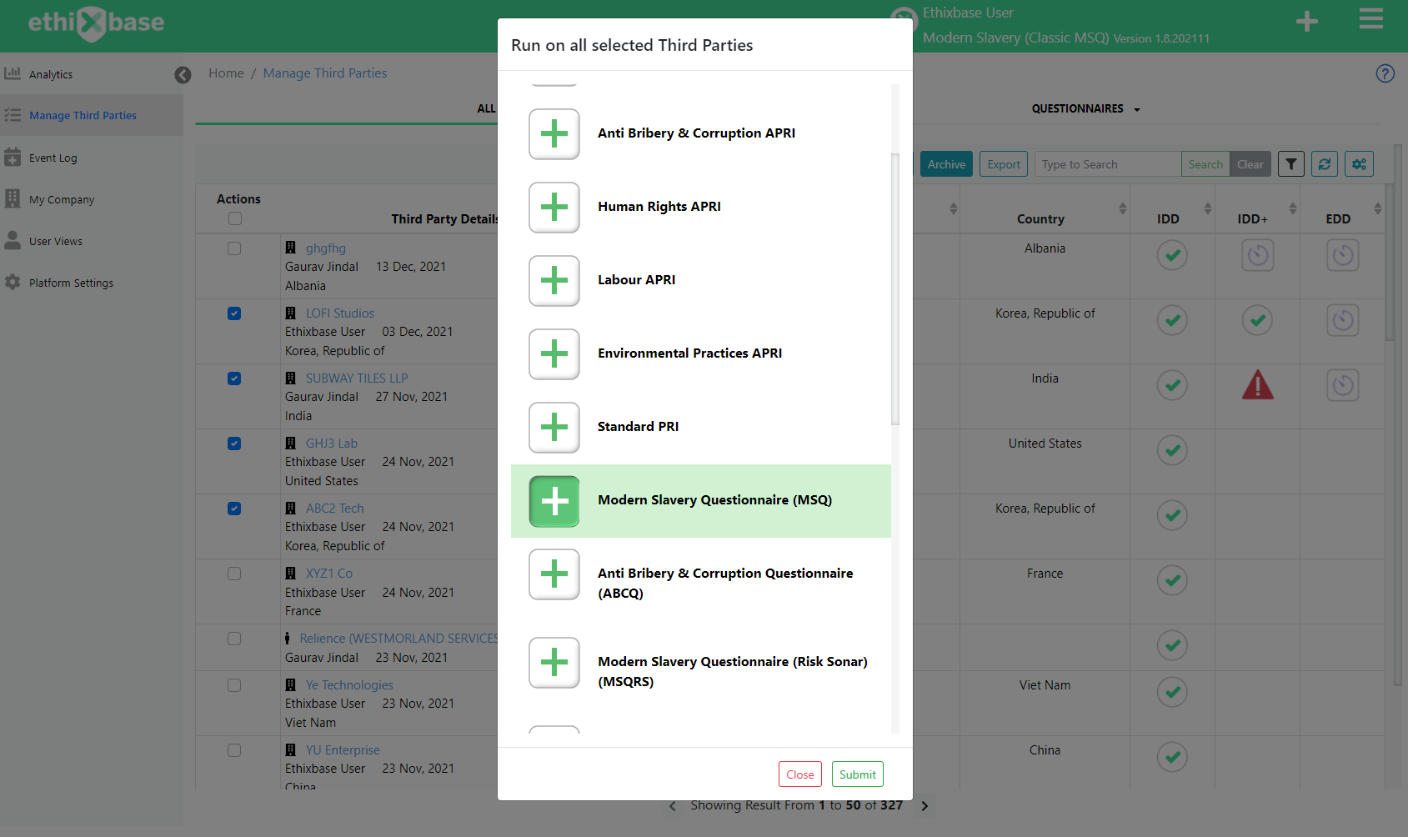Viewport: 1408px width, 837px height.
Task: Open the filter icon beside the search bar
Action: (x=1290, y=163)
